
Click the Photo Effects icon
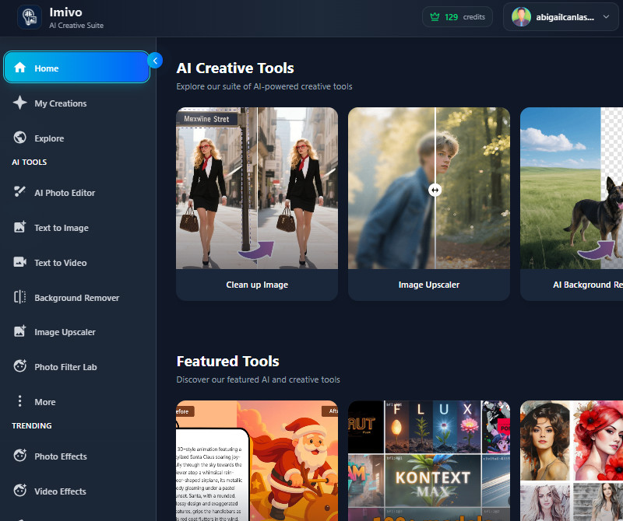(x=20, y=456)
